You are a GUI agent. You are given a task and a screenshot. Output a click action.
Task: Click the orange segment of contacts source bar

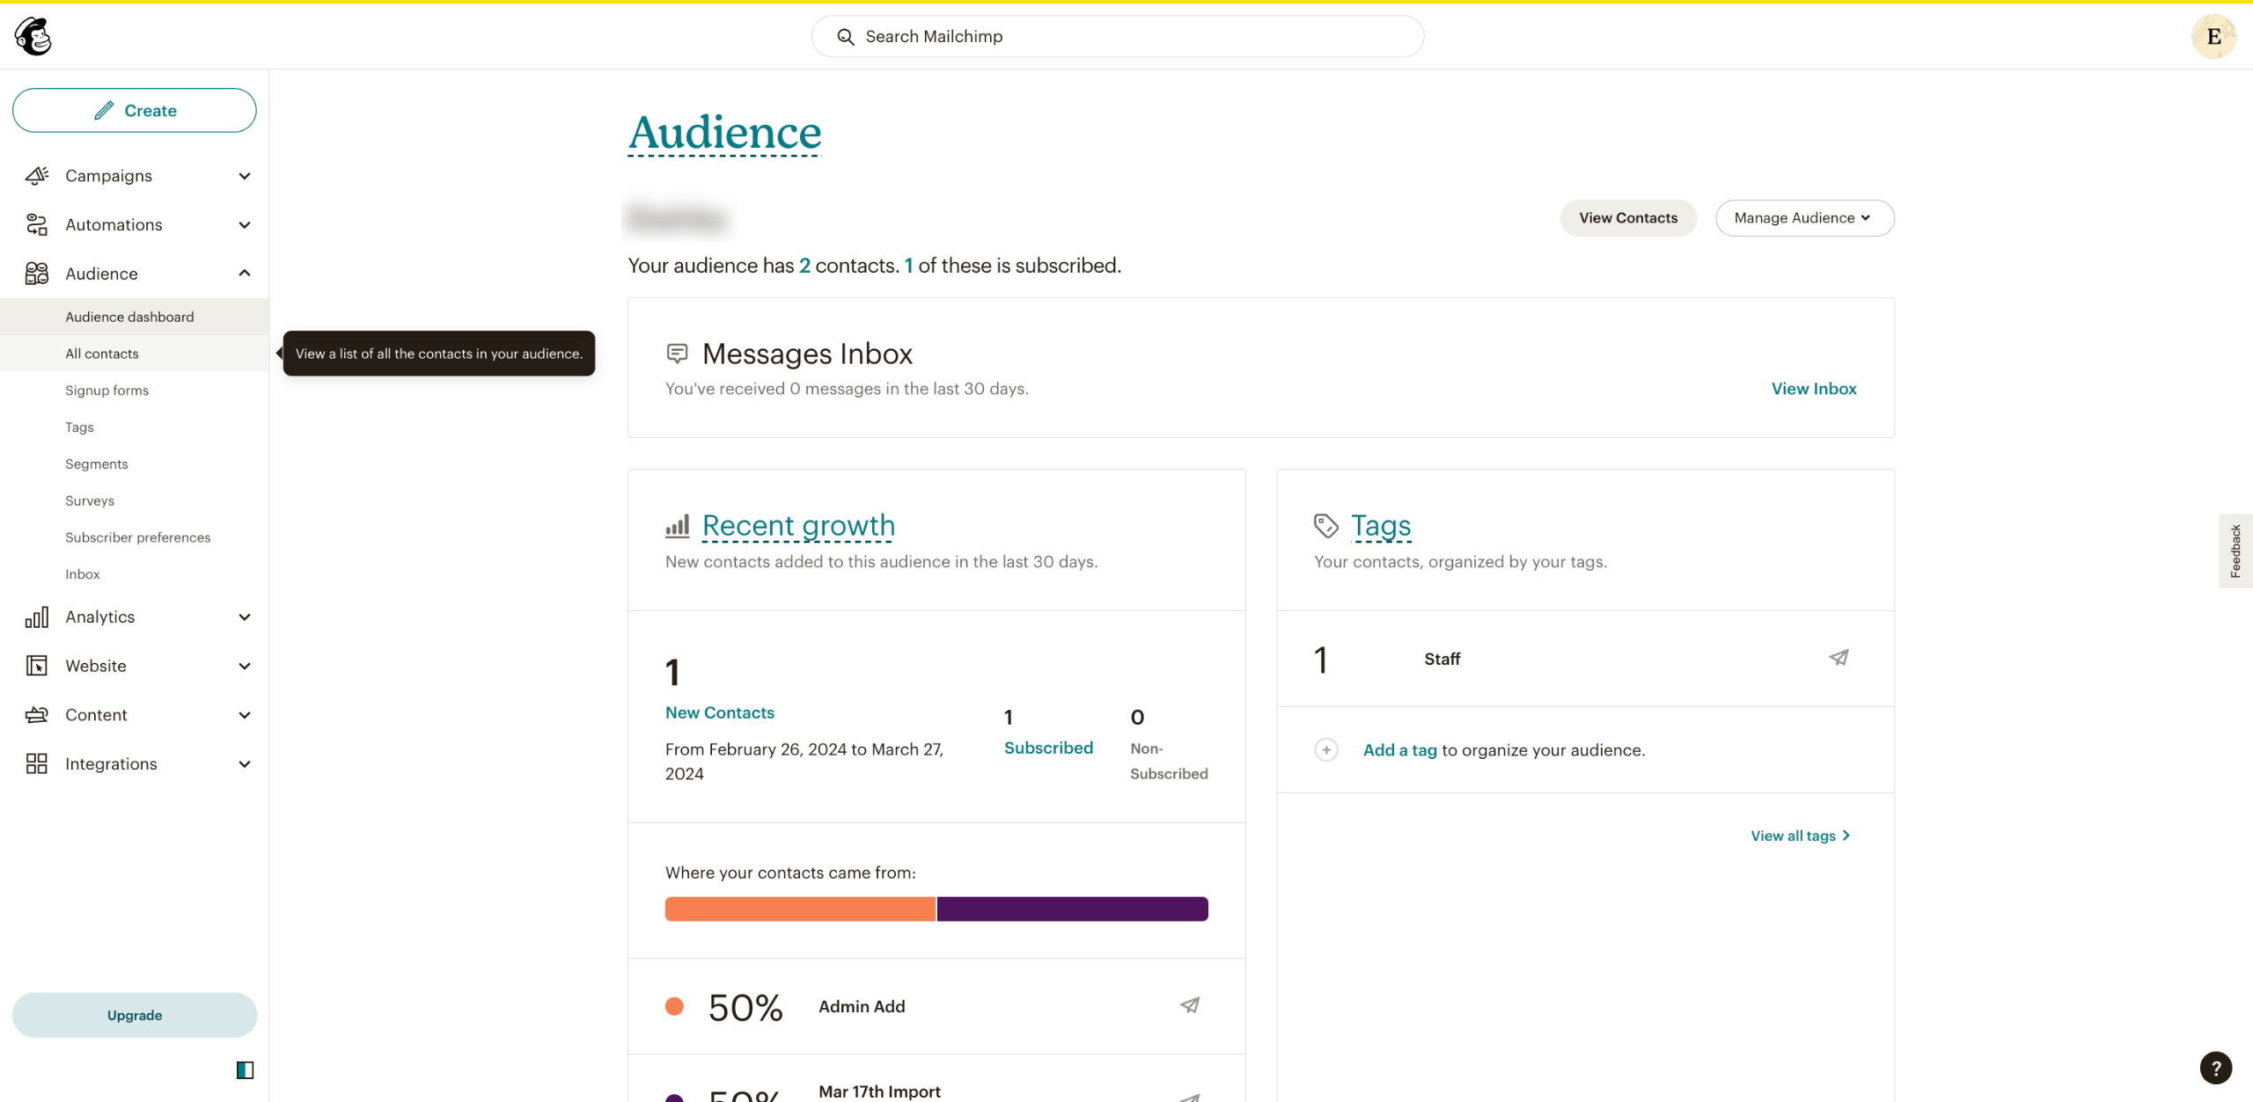tap(799, 909)
